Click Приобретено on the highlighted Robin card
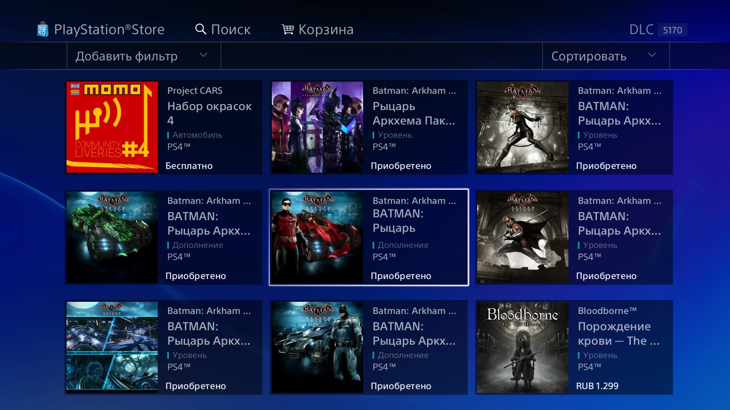The width and height of the screenshot is (730, 410). (x=401, y=276)
